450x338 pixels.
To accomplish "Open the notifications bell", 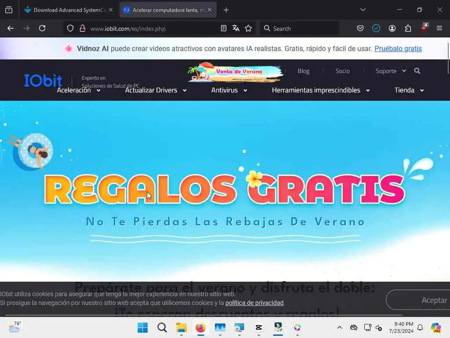I will coord(420,327).
